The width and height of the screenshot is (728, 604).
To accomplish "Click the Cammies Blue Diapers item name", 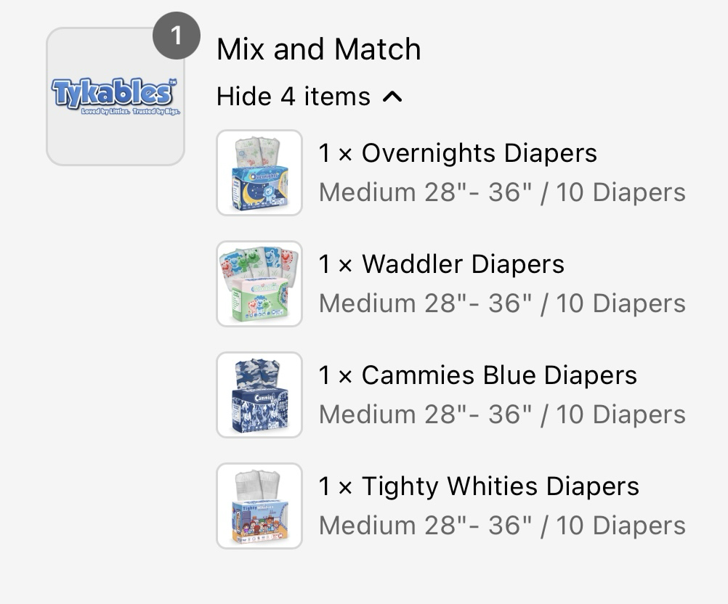I will pos(499,375).
